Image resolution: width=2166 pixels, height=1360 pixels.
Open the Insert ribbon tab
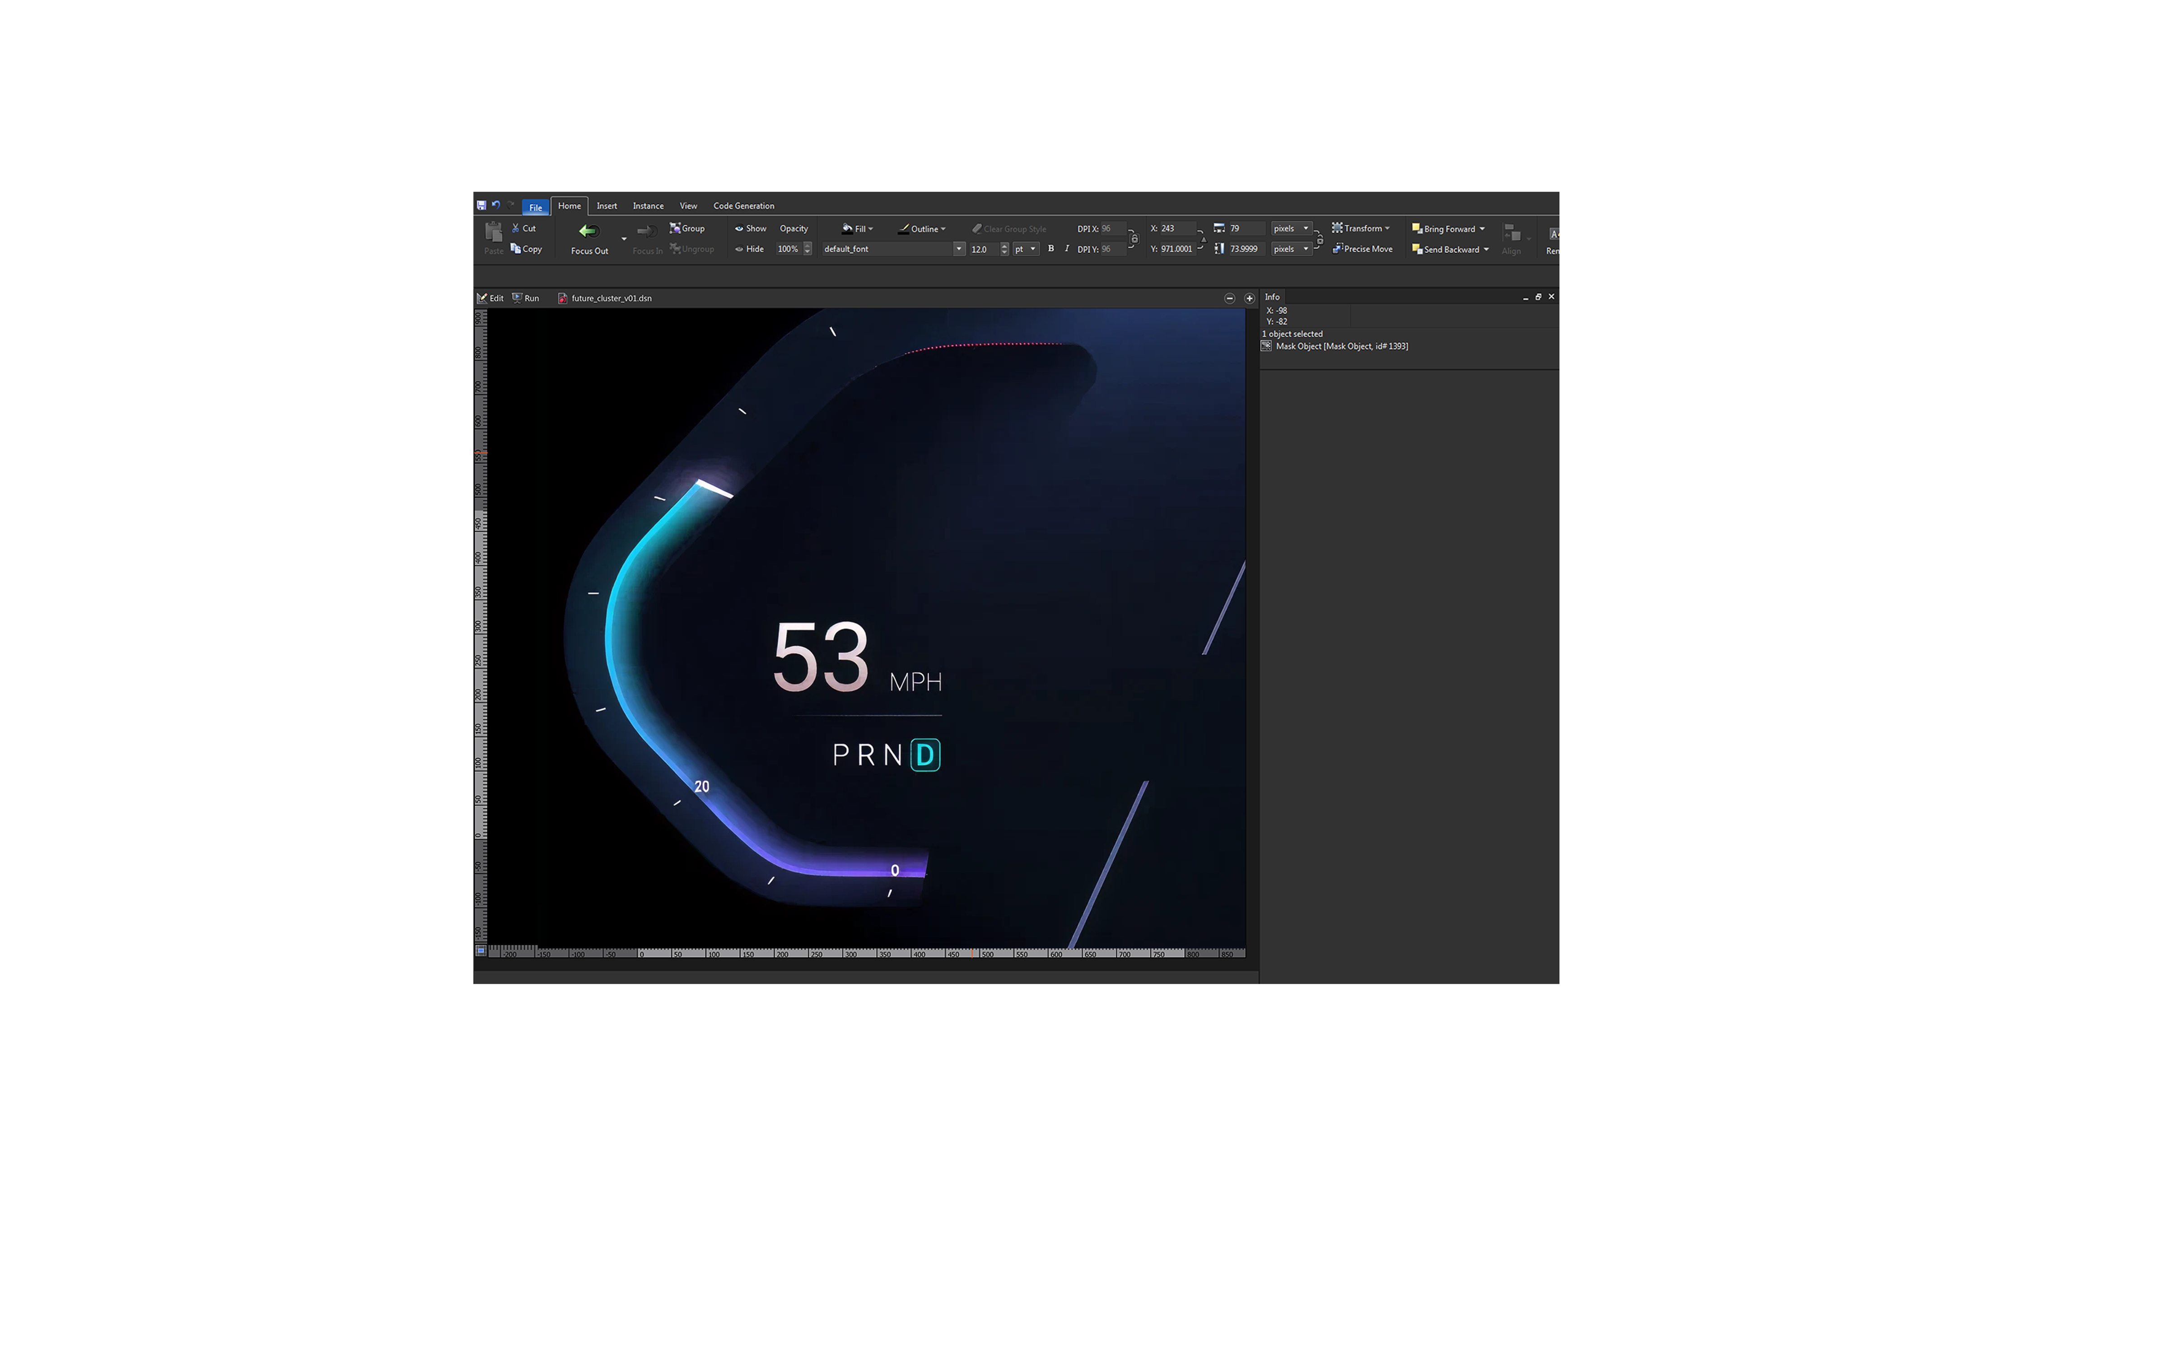[x=606, y=206]
